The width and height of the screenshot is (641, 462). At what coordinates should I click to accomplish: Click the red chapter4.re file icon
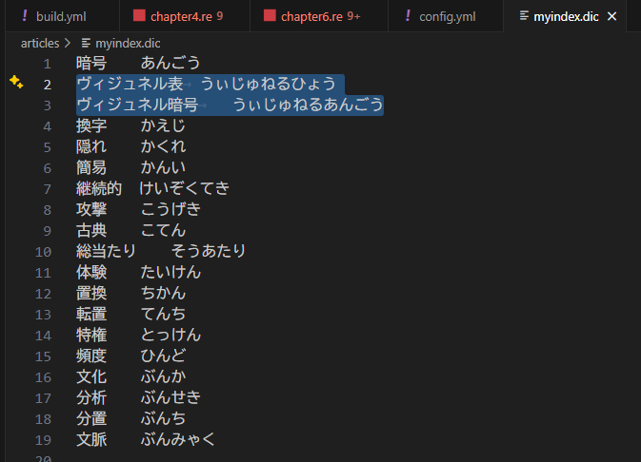[140, 16]
